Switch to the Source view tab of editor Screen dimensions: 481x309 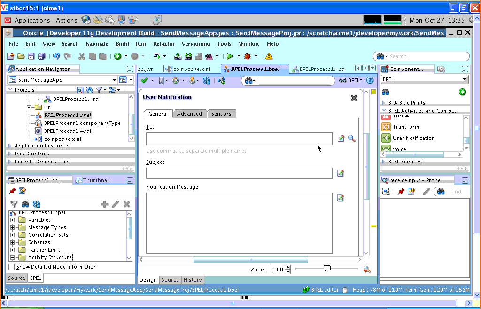[x=170, y=280]
